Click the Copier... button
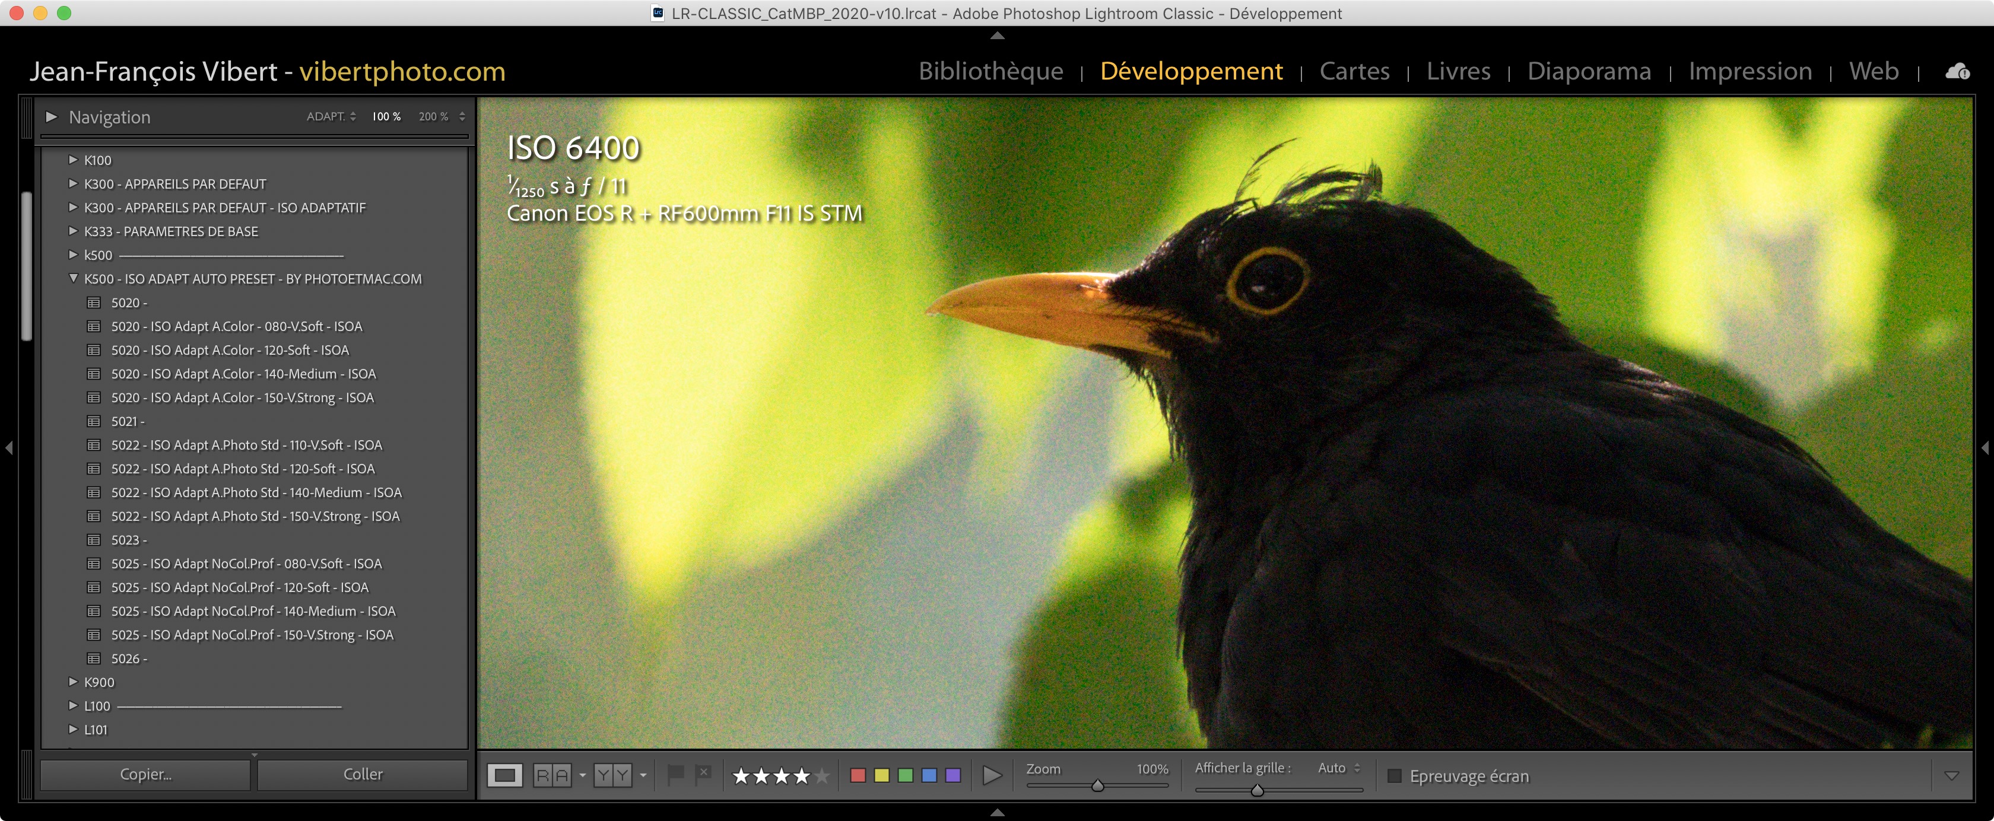1994x821 pixels. [145, 774]
